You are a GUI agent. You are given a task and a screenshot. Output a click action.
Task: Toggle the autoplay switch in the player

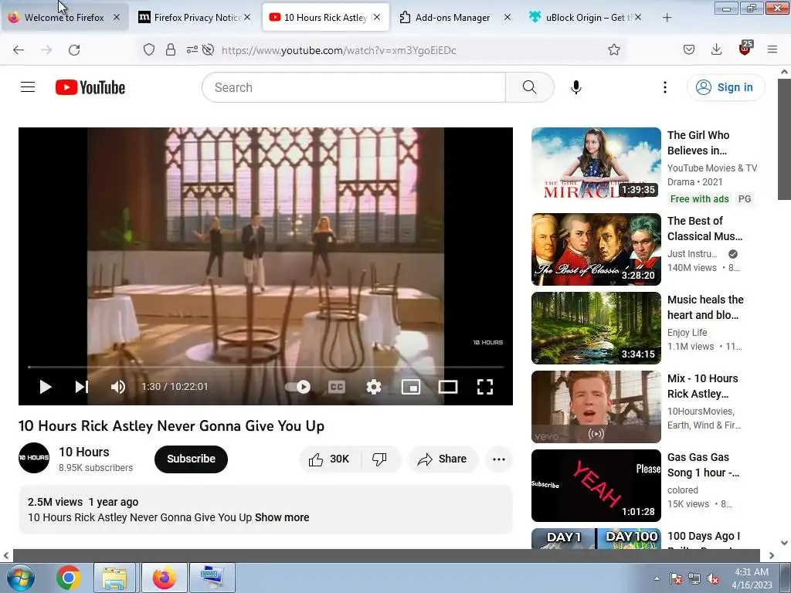pyautogui.click(x=297, y=387)
